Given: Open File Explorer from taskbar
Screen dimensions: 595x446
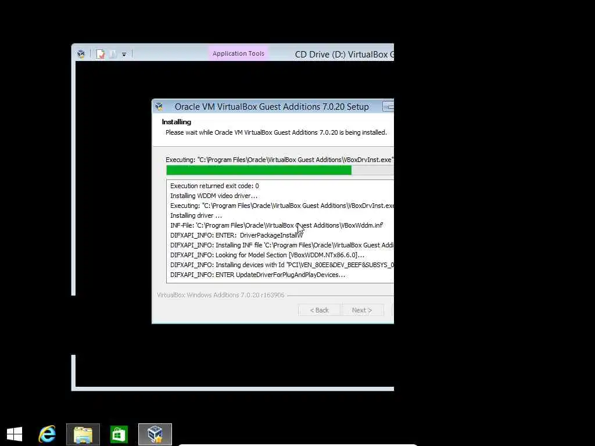Looking at the screenshot, I should (x=83, y=434).
